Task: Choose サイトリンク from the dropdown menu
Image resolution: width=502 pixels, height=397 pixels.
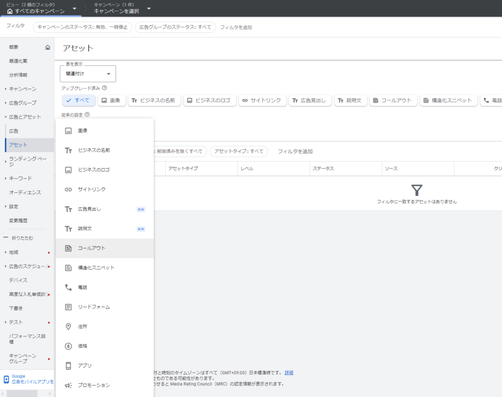Action: [105, 189]
